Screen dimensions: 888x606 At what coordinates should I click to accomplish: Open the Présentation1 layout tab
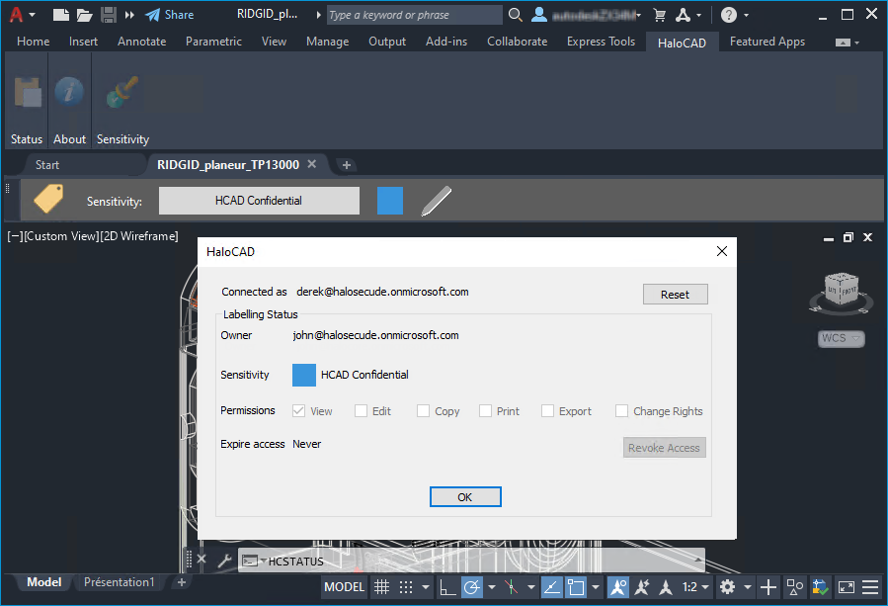click(x=118, y=582)
